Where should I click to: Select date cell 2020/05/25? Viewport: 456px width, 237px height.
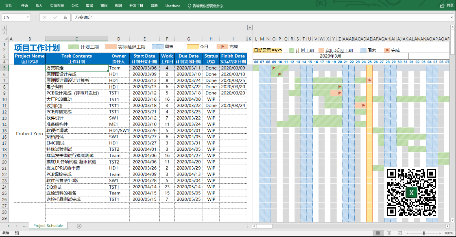tap(189, 199)
